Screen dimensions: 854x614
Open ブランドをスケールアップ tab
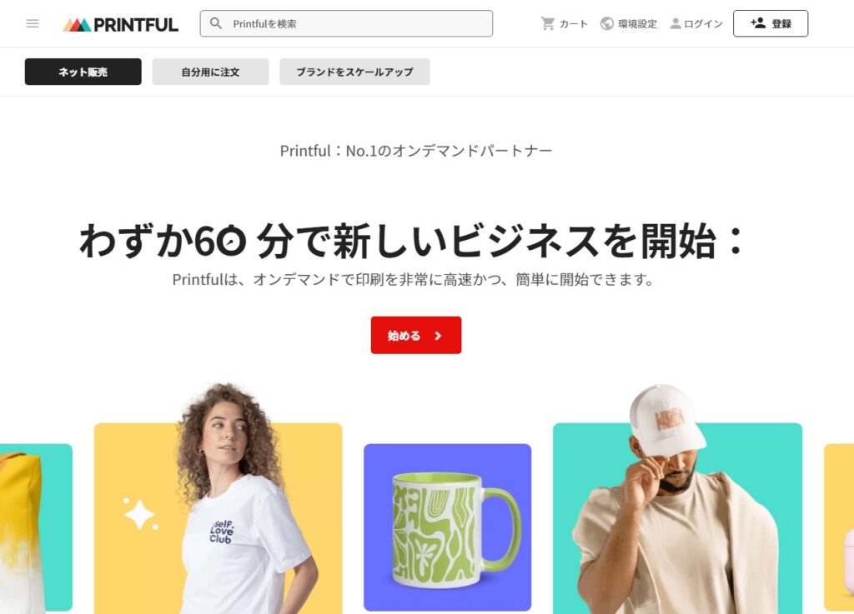[x=354, y=72]
